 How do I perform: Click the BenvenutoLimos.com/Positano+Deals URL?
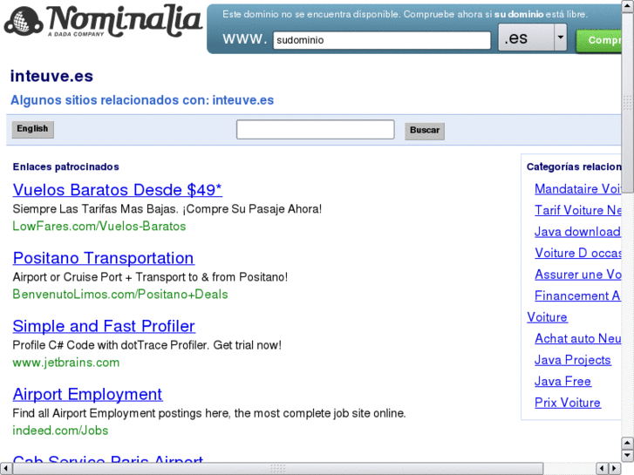click(120, 294)
